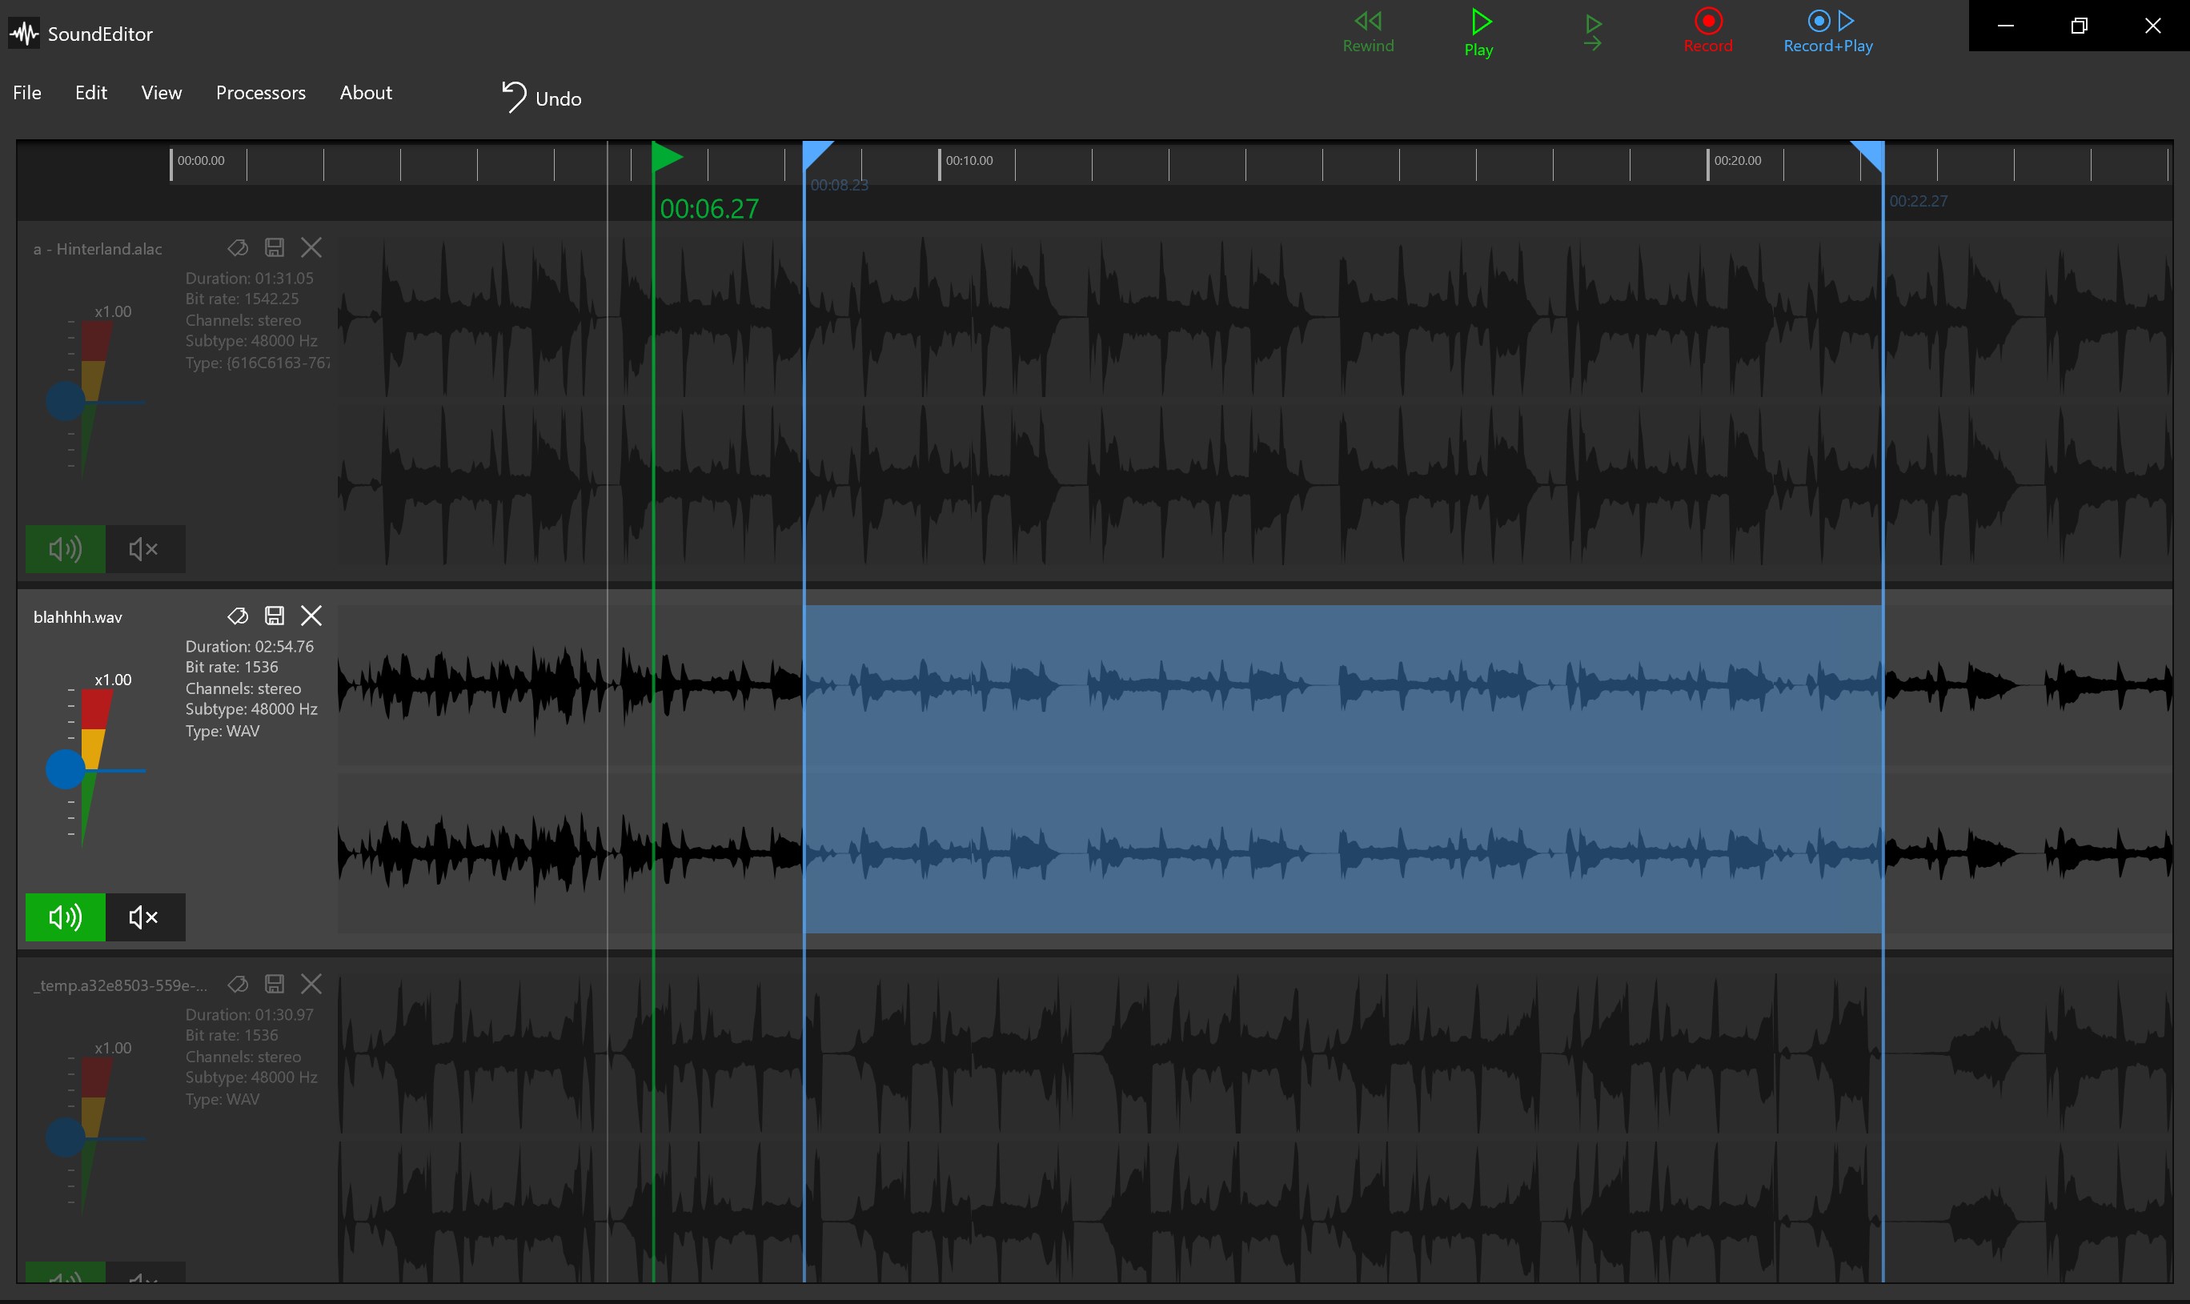Mute the Hinterland.alac track

coord(144,548)
